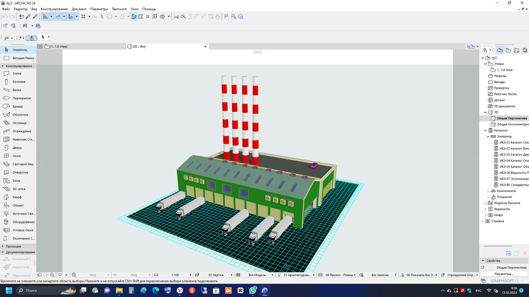Choose the Крыша (Roof) tool

point(17,106)
